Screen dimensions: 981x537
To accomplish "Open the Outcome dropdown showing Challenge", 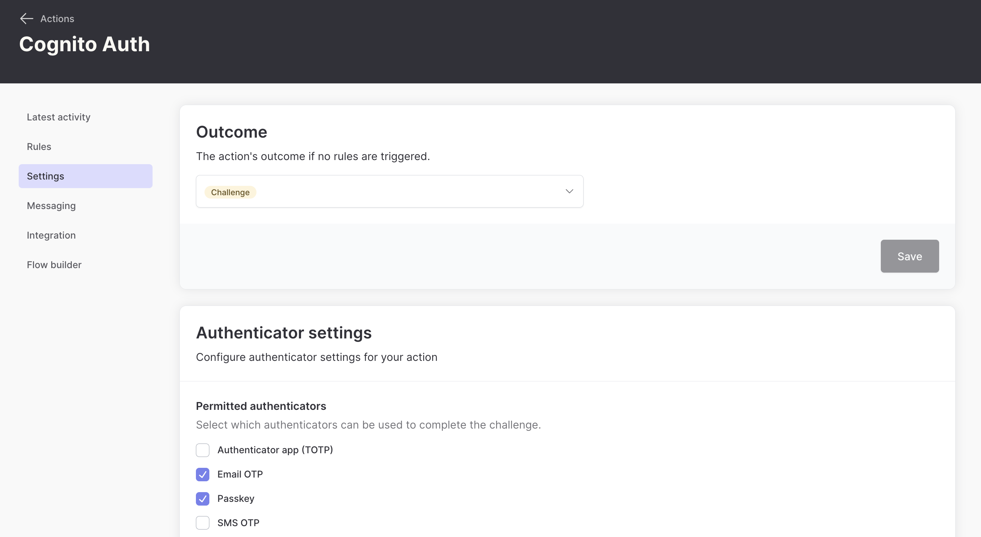I will tap(389, 191).
